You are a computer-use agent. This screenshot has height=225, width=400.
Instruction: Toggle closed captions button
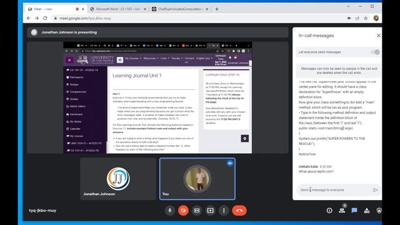pos(197,211)
